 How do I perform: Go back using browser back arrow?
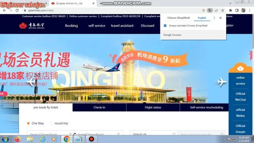[4, 10]
